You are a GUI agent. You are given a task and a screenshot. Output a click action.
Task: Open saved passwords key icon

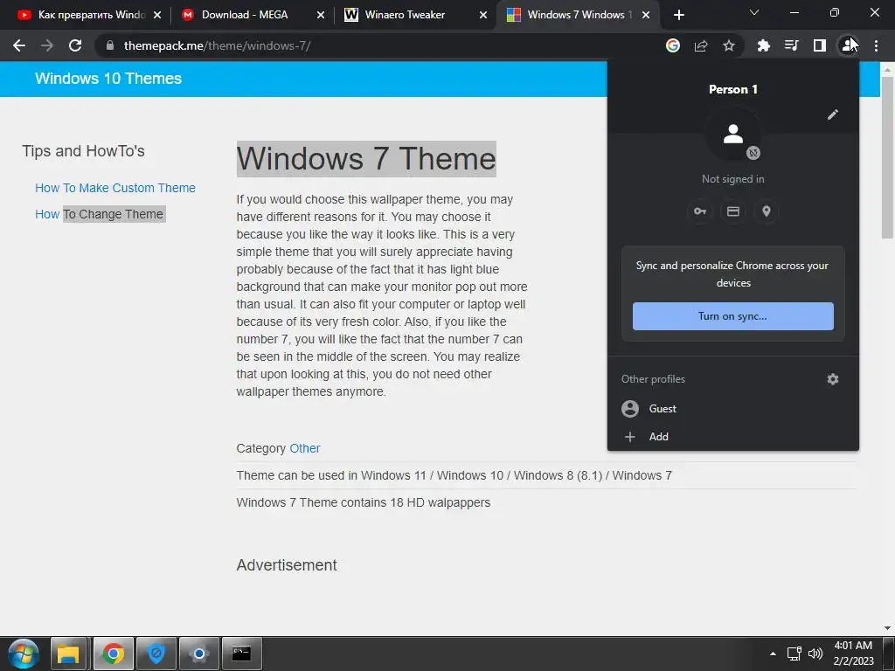pyautogui.click(x=700, y=211)
